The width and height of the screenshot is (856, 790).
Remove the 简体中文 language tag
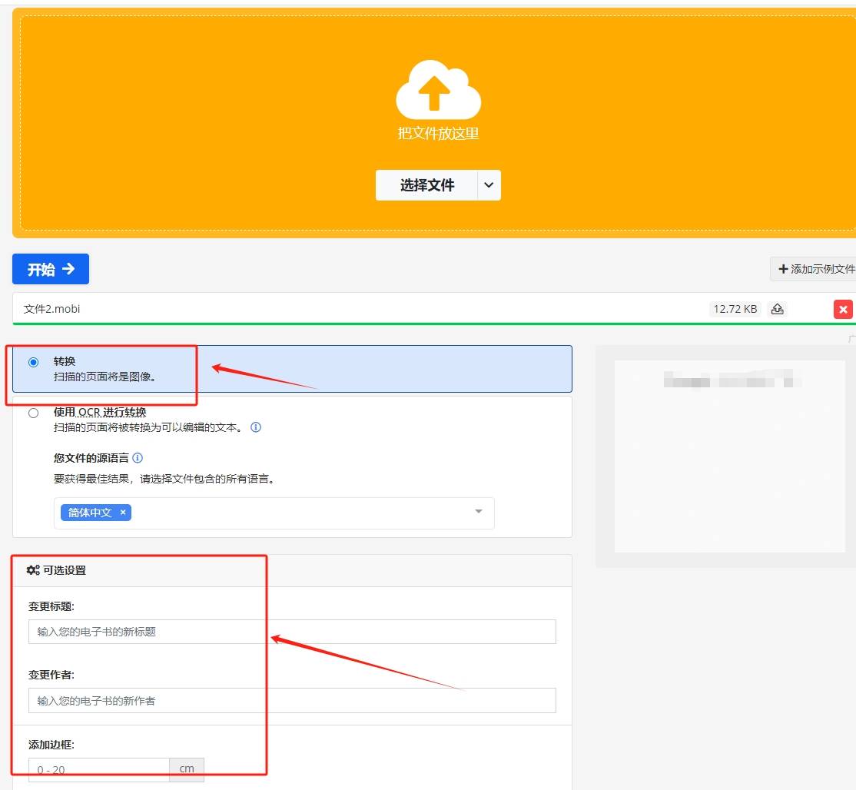pyautogui.click(x=122, y=513)
